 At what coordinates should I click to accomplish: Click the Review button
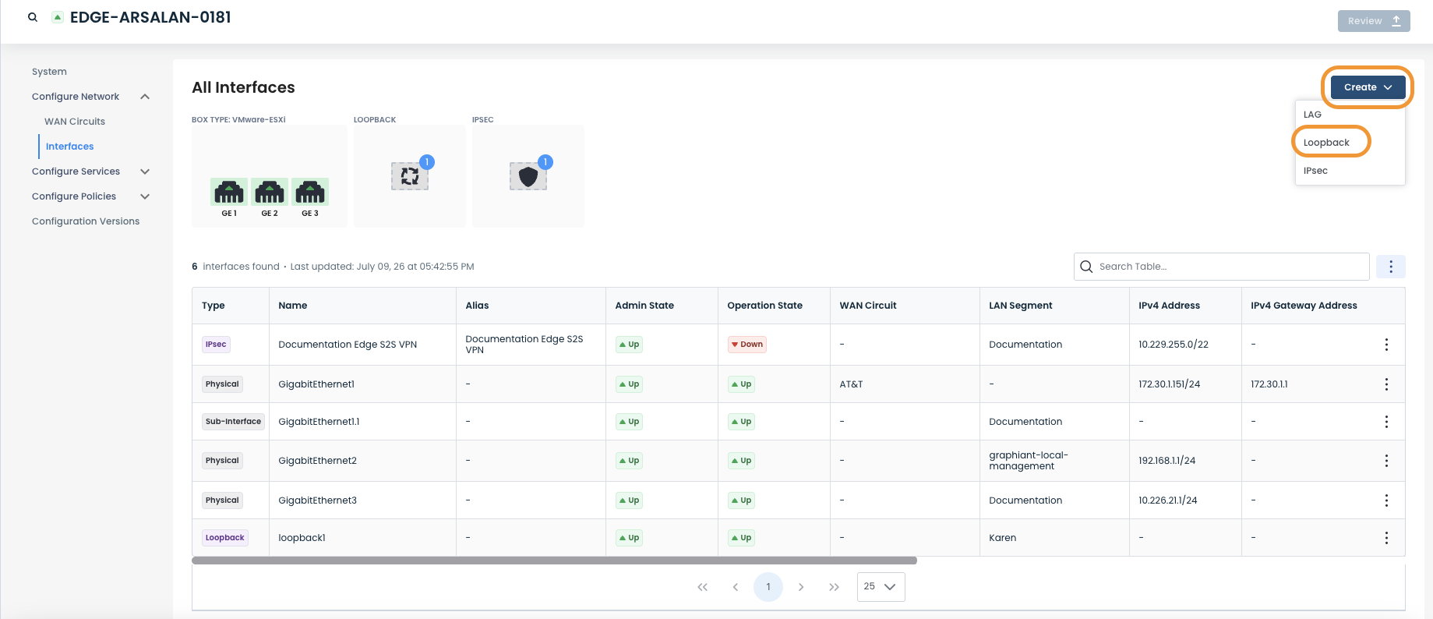pyautogui.click(x=1374, y=21)
